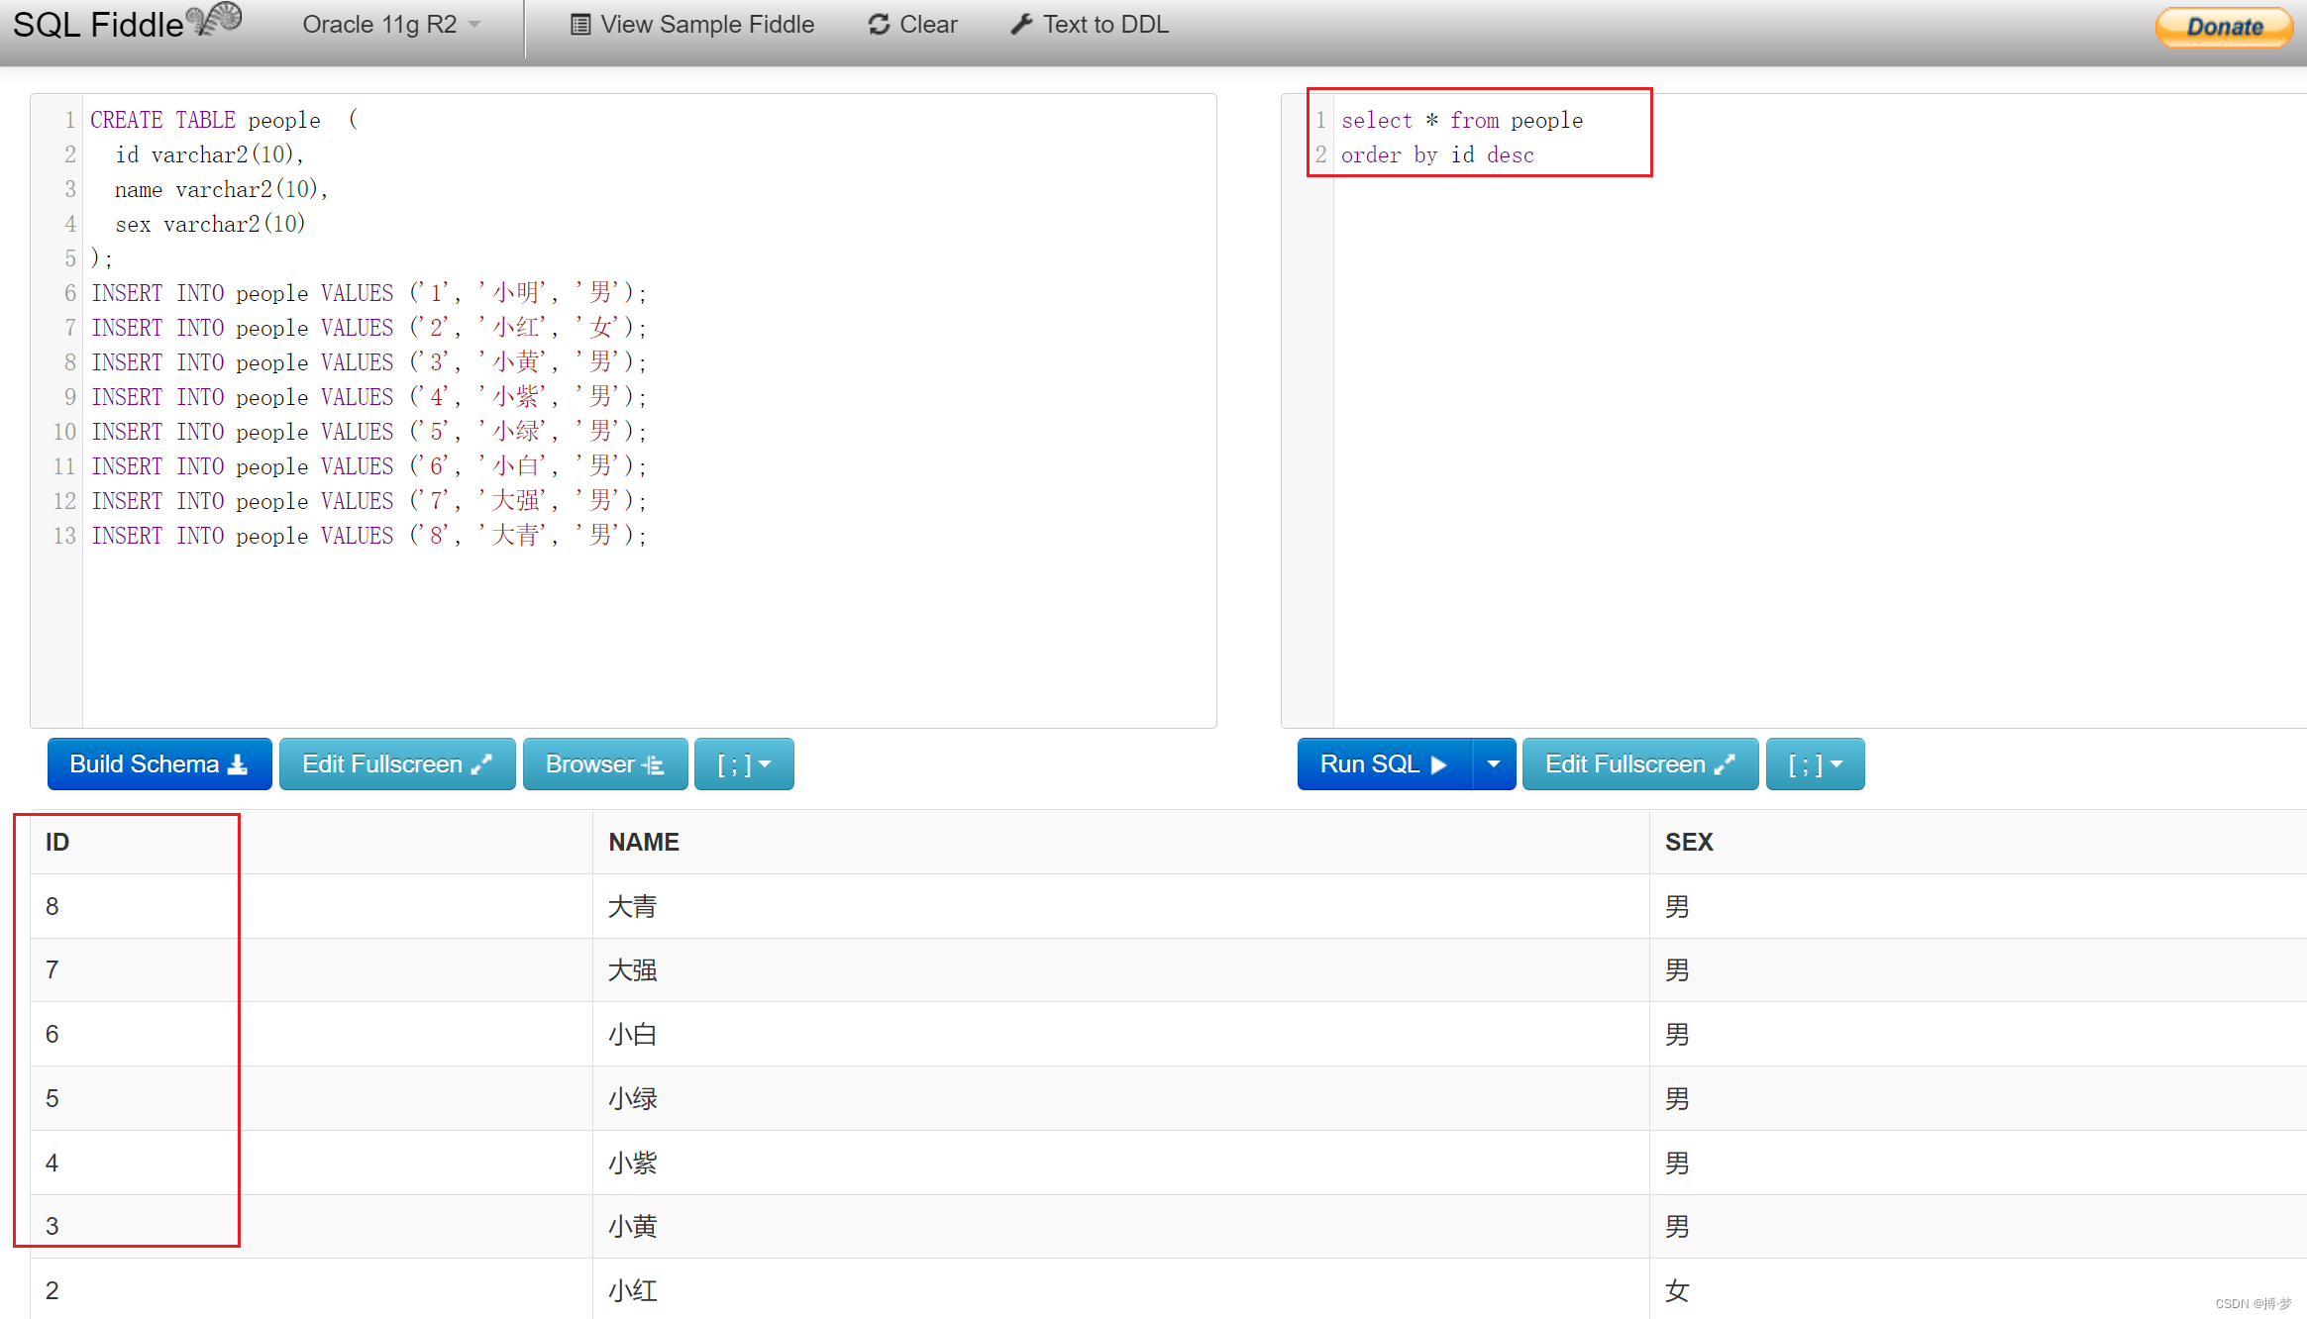
Task: Click the SEX column header
Action: point(1689,842)
